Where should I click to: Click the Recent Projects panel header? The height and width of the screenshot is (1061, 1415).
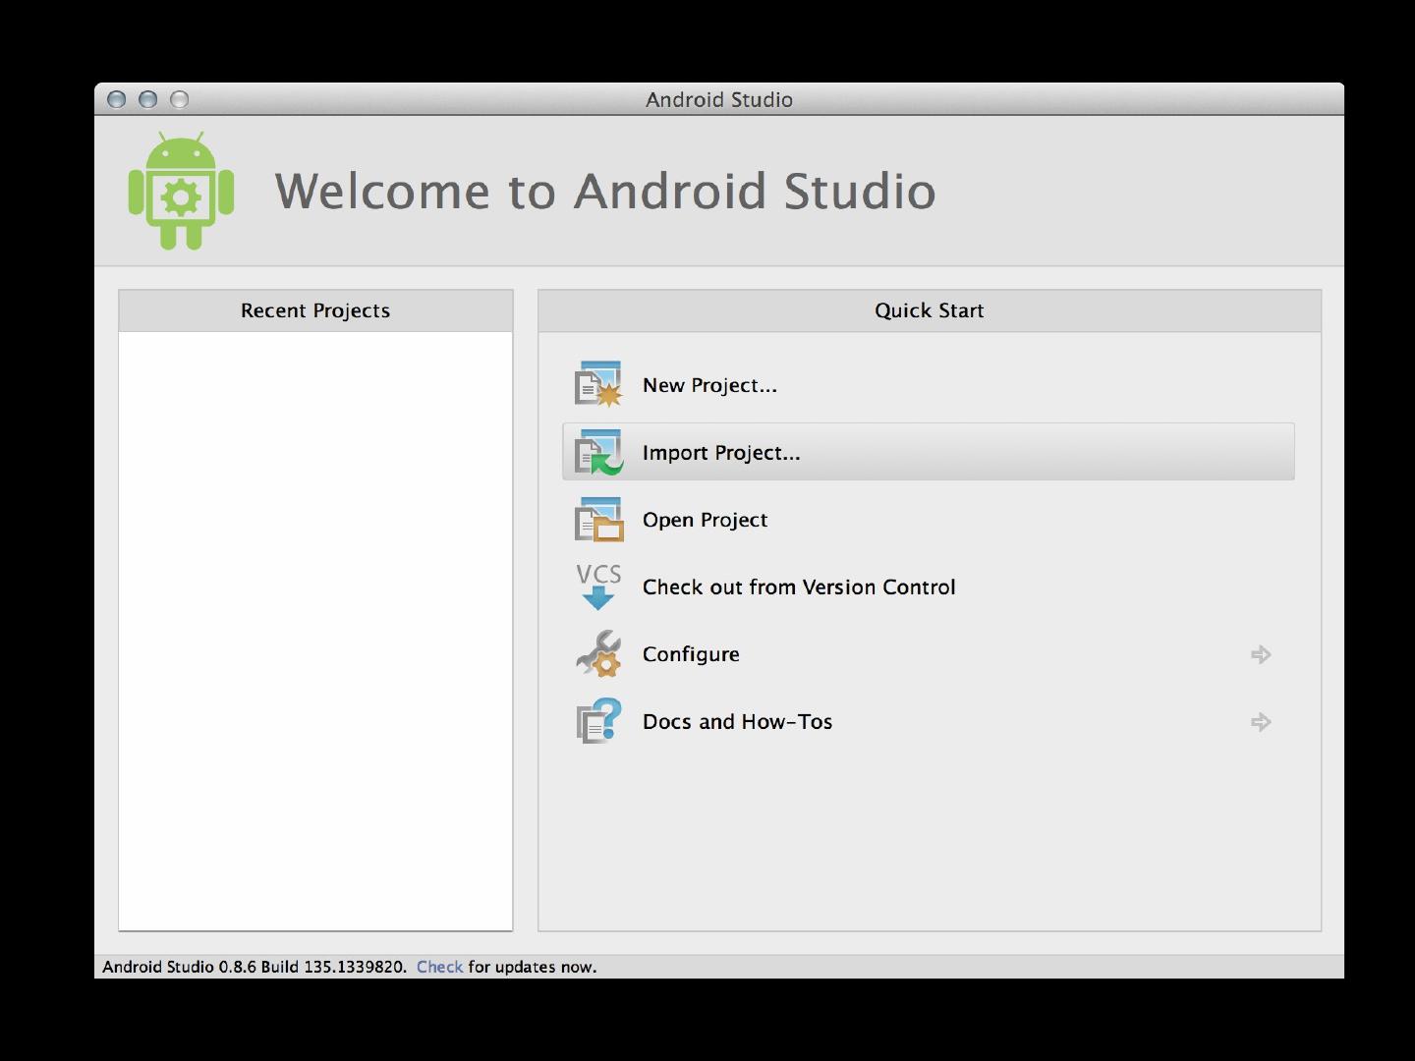[315, 310]
